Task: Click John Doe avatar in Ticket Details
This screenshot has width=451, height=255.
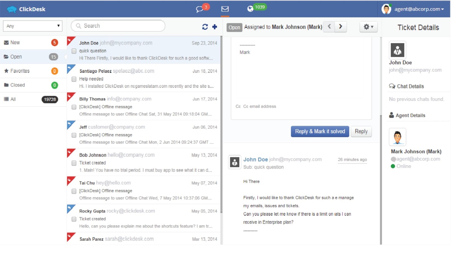Action: [x=397, y=50]
